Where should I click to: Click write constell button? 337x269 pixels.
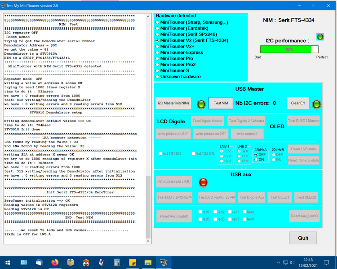(x=247, y=134)
